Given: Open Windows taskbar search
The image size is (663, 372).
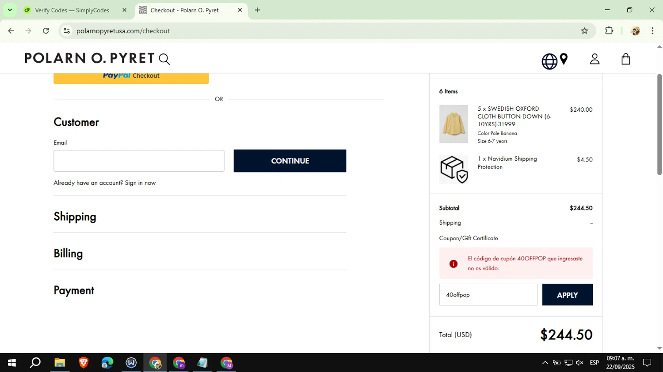Looking at the screenshot, I should pyautogui.click(x=35, y=363).
